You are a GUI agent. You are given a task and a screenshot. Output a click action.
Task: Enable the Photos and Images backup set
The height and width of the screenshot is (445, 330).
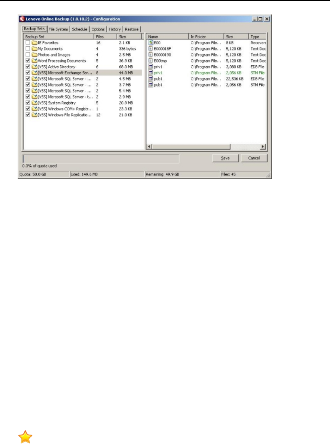28,55
